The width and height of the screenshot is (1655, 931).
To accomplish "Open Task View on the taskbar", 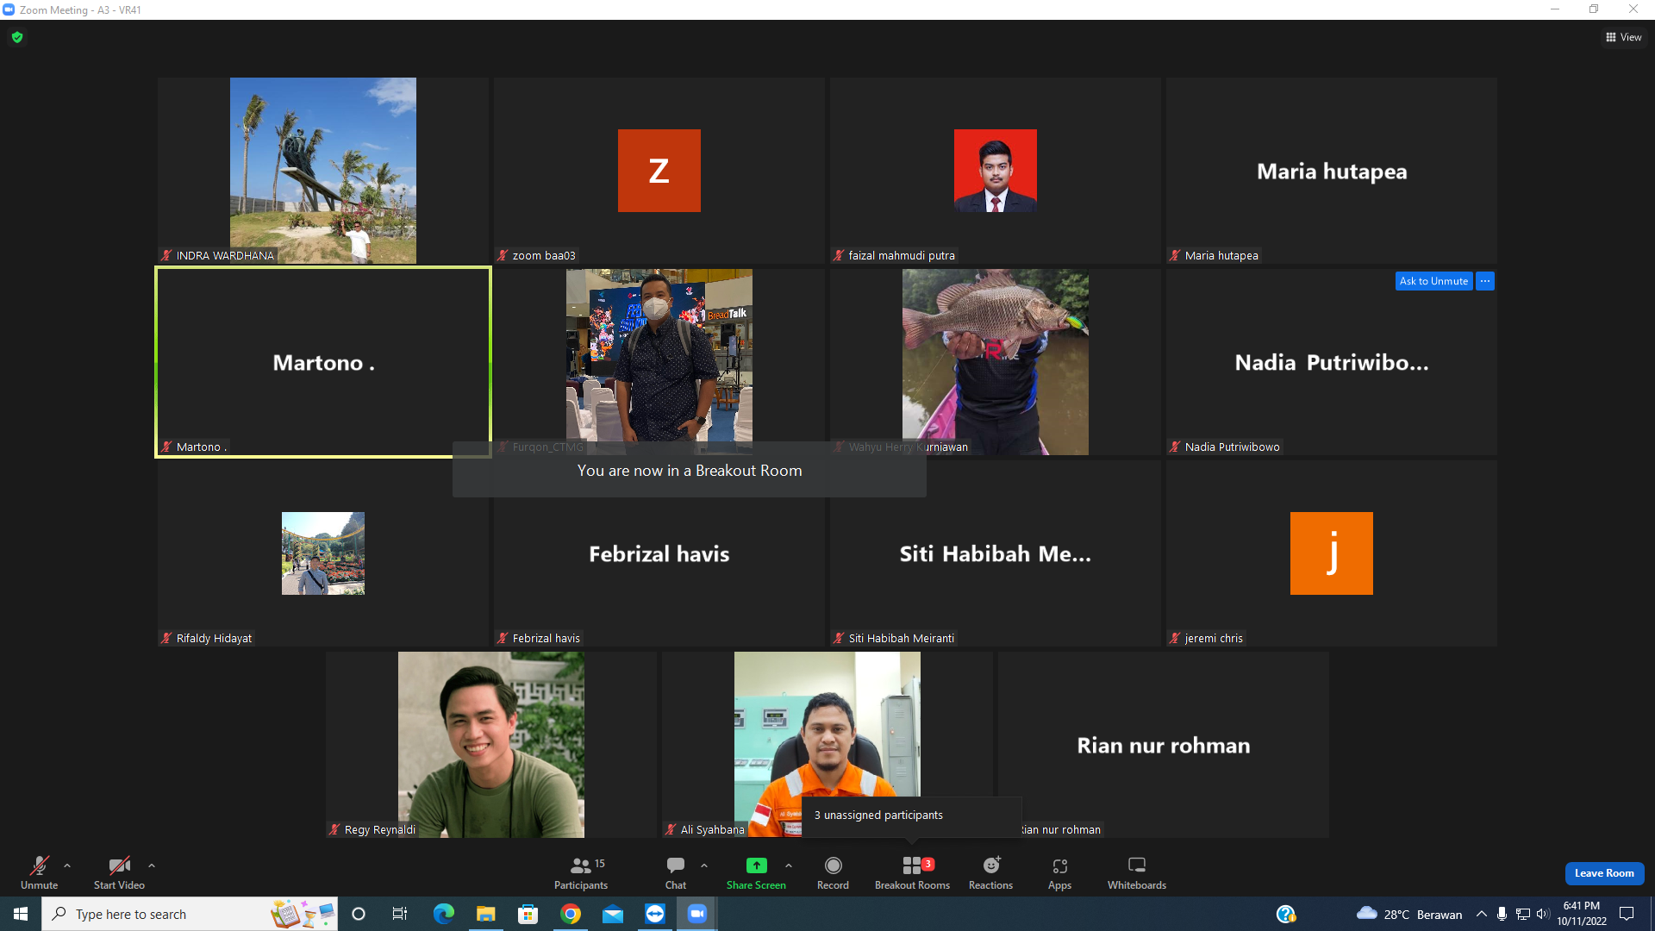I will click(x=400, y=914).
